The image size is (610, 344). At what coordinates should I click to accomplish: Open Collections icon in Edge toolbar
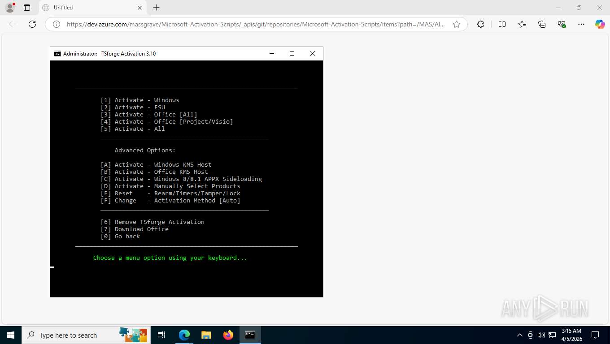point(542,24)
